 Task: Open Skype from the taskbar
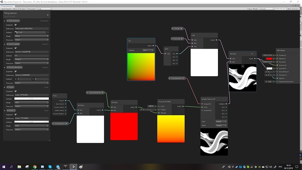(x=50, y=167)
